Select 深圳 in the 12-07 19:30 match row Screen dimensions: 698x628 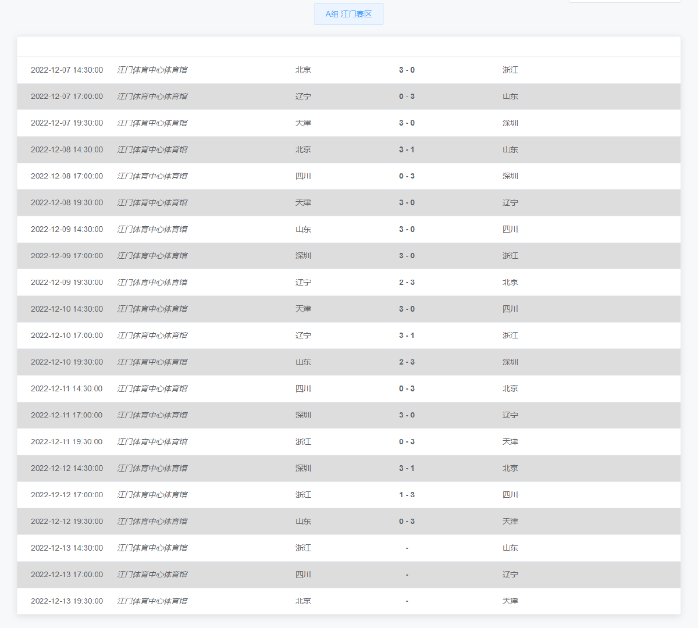click(x=510, y=123)
